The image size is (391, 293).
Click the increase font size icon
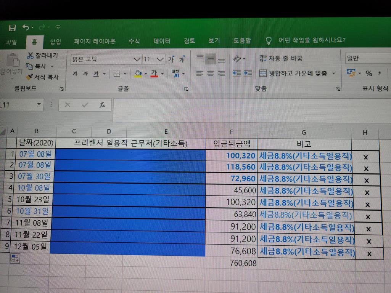click(x=171, y=59)
